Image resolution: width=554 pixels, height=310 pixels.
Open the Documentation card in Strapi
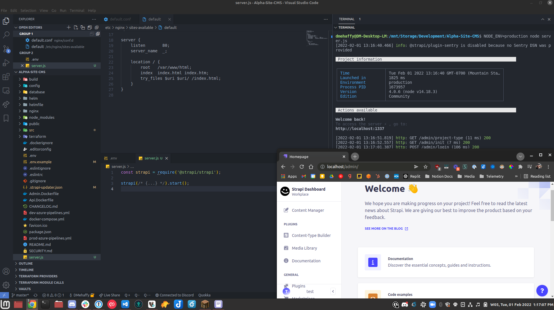pos(446,261)
